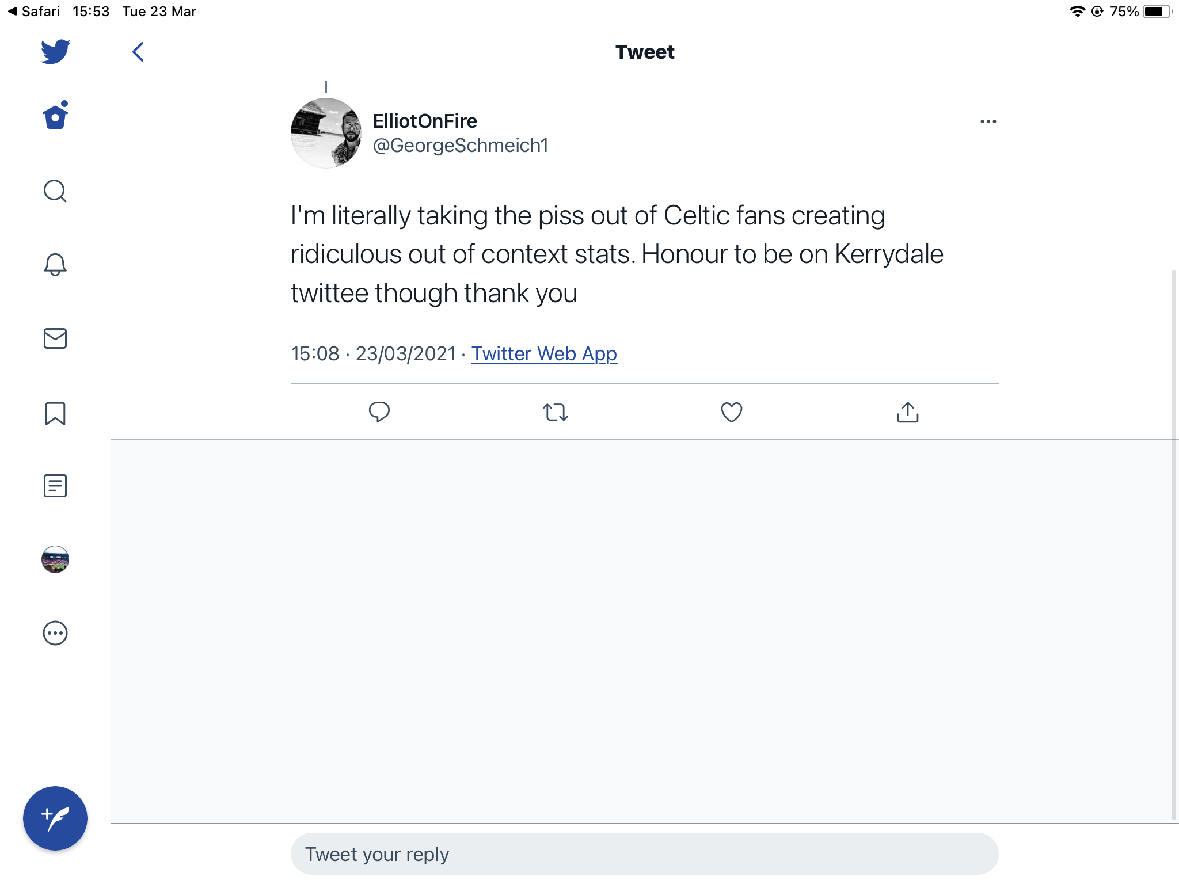Toggle like on ElliotOnFire's tweet

tap(731, 412)
